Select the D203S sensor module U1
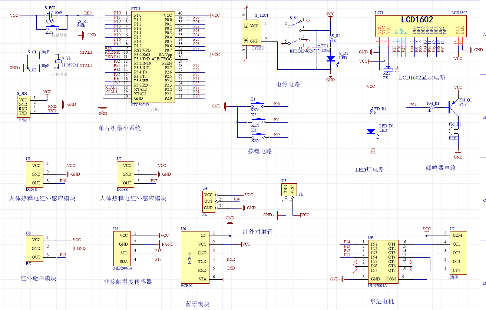Viewport: 486px width, 310px height. coord(36,174)
